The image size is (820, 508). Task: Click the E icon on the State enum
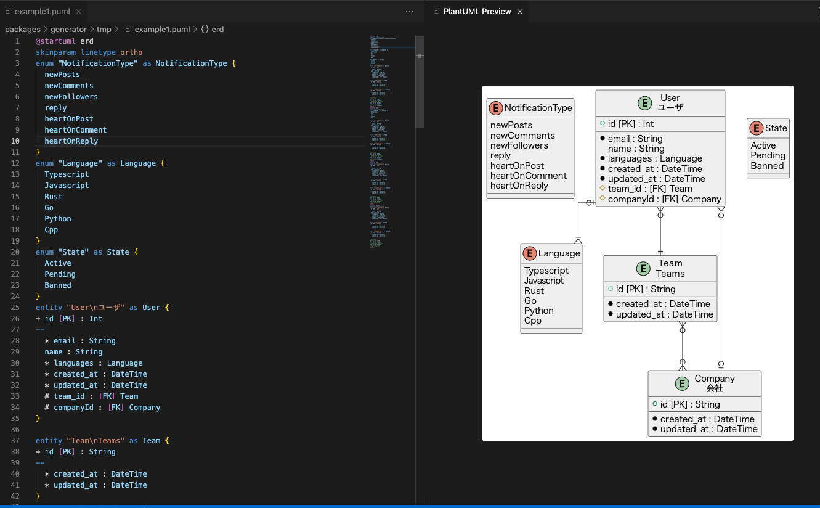coord(756,128)
